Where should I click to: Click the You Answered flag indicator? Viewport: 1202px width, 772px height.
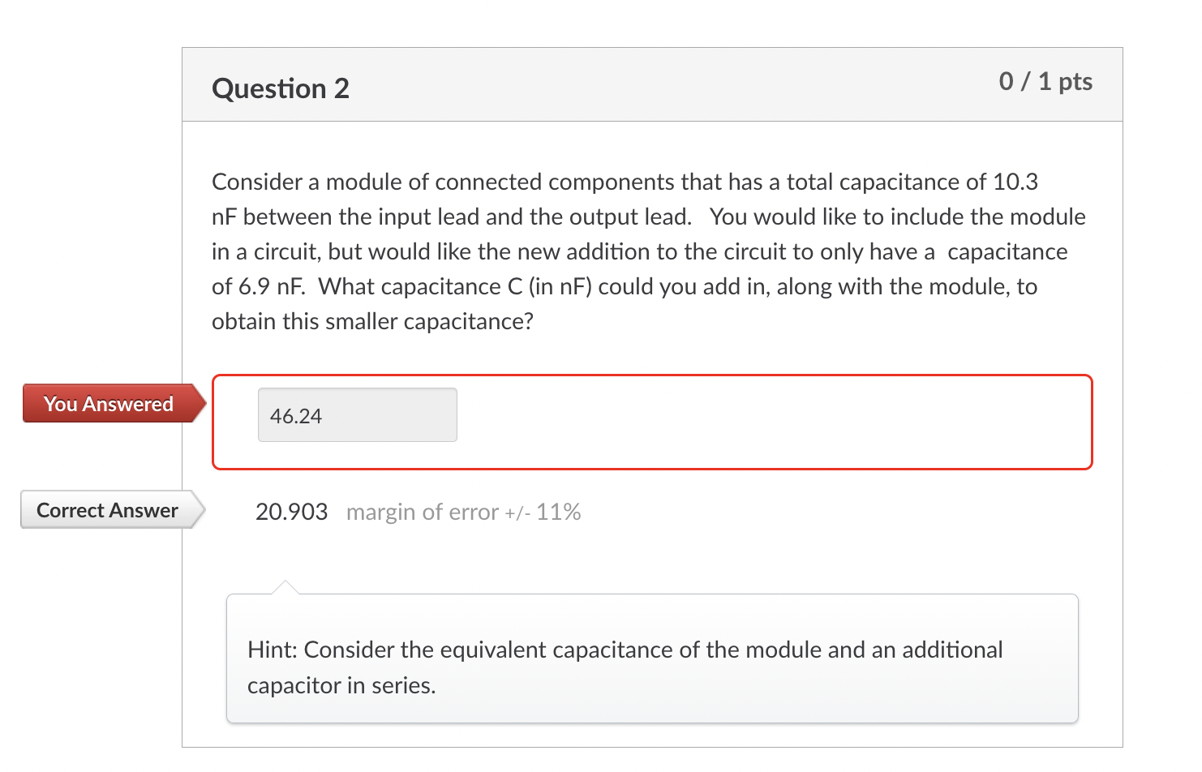tap(109, 403)
